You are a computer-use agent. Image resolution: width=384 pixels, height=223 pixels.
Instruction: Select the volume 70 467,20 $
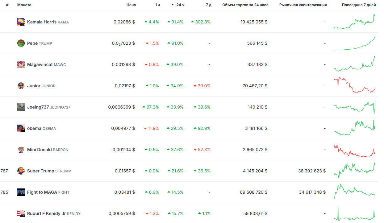(255, 86)
